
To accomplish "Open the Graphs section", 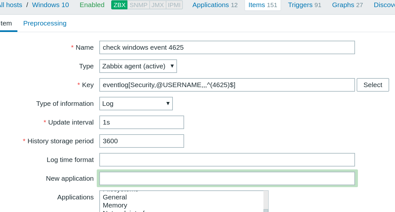I will click(347, 5).
